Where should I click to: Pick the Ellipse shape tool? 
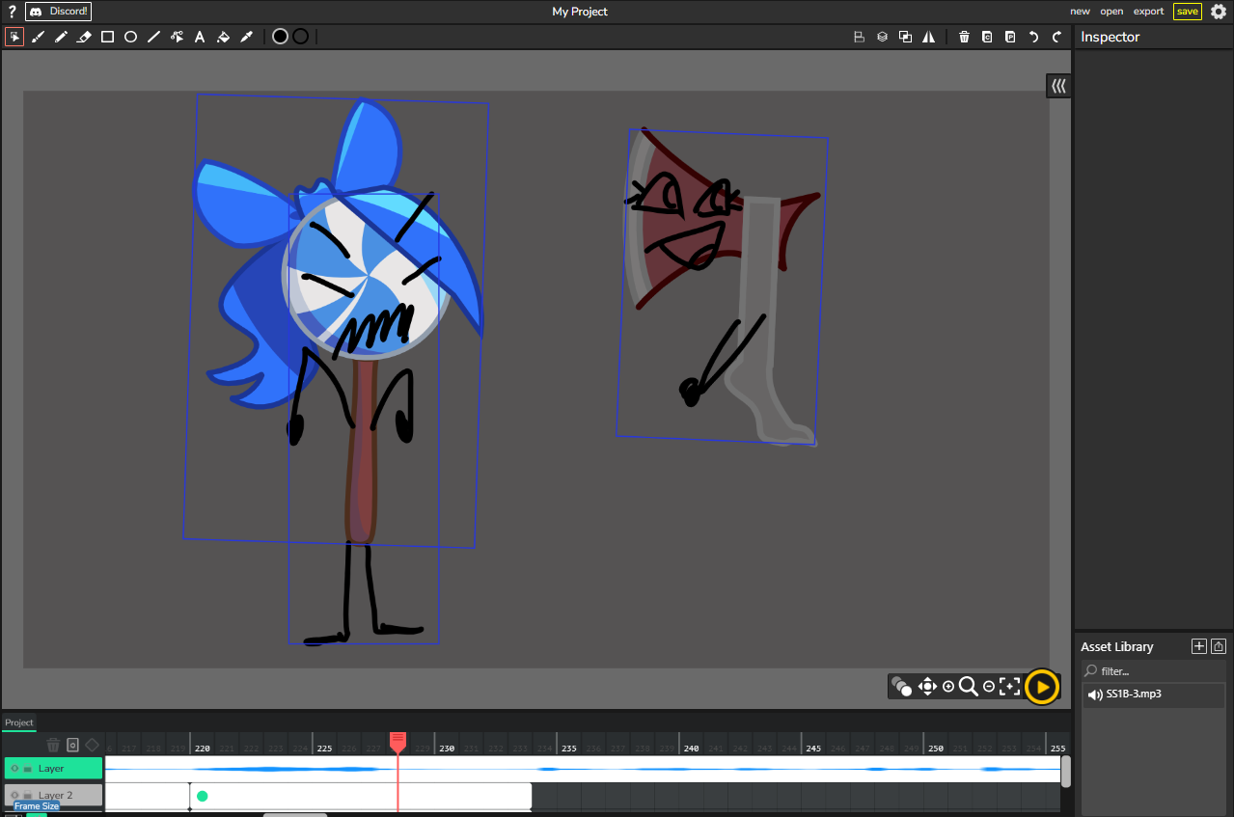(x=130, y=37)
